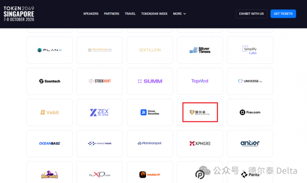This screenshot has height=183, width=307.
Task: Open the Marscat partner logo card
Action: (x=150, y=172)
